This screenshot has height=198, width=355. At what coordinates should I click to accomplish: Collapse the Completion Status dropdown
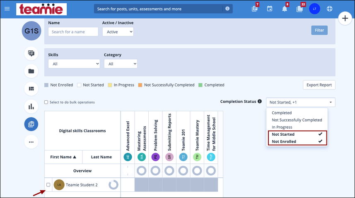coord(301,102)
